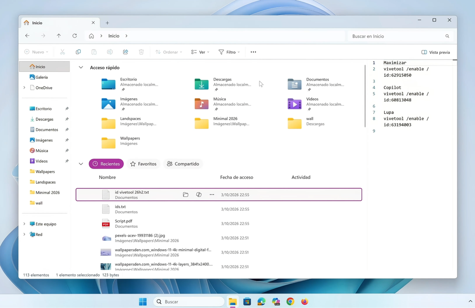475x308 pixels.
Task: Click the Delete trash icon
Action: [x=141, y=52]
